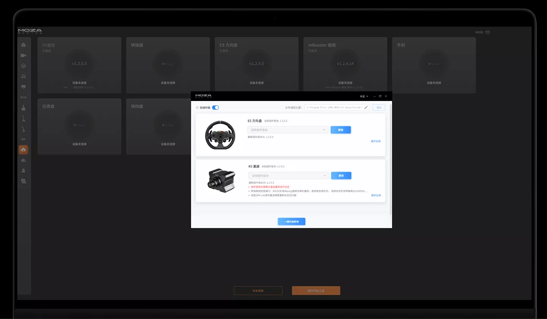Open the 中文 language dropdown
The height and width of the screenshot is (319, 547).
364,96
